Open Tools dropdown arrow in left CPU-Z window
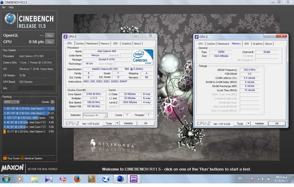Screen dimensions: 294x187 pyautogui.click(x=117, y=123)
